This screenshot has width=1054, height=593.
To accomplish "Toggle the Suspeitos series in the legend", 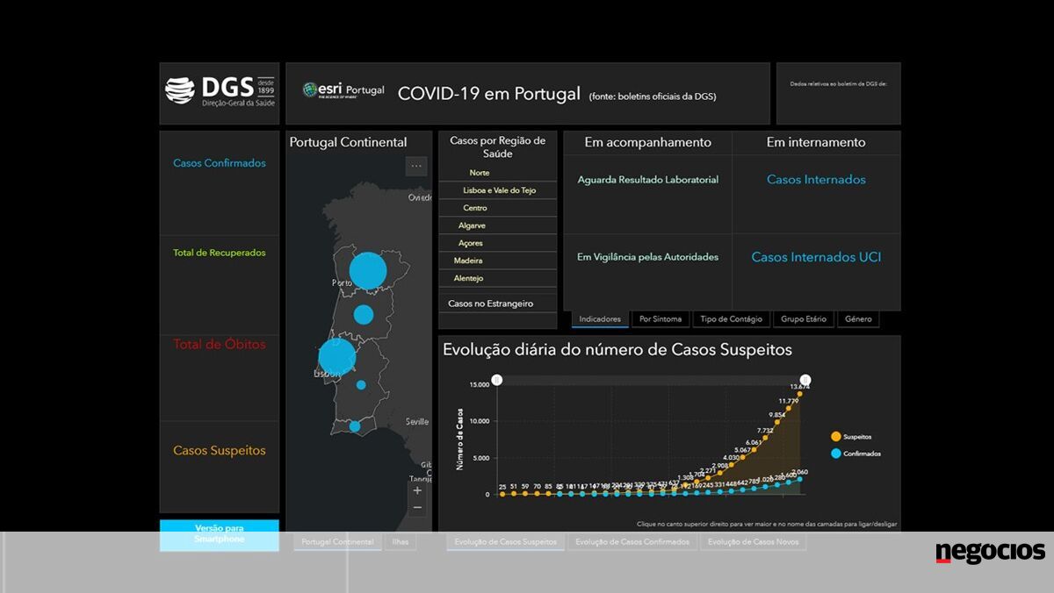I will pos(850,436).
